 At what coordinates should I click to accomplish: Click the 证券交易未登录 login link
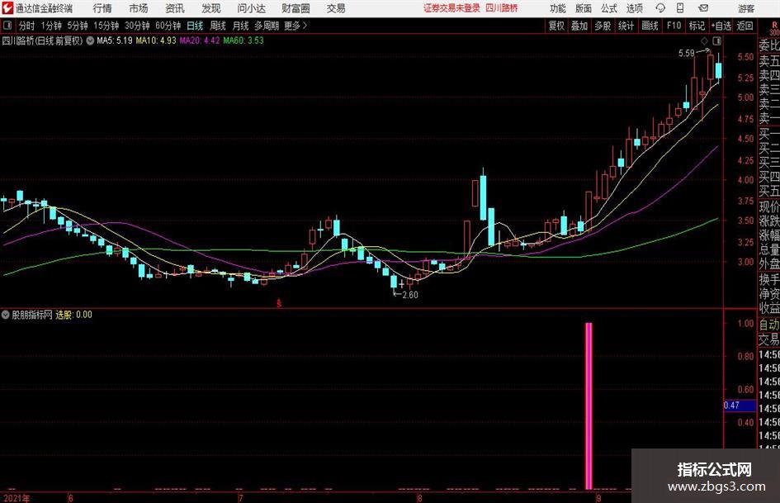451,8
